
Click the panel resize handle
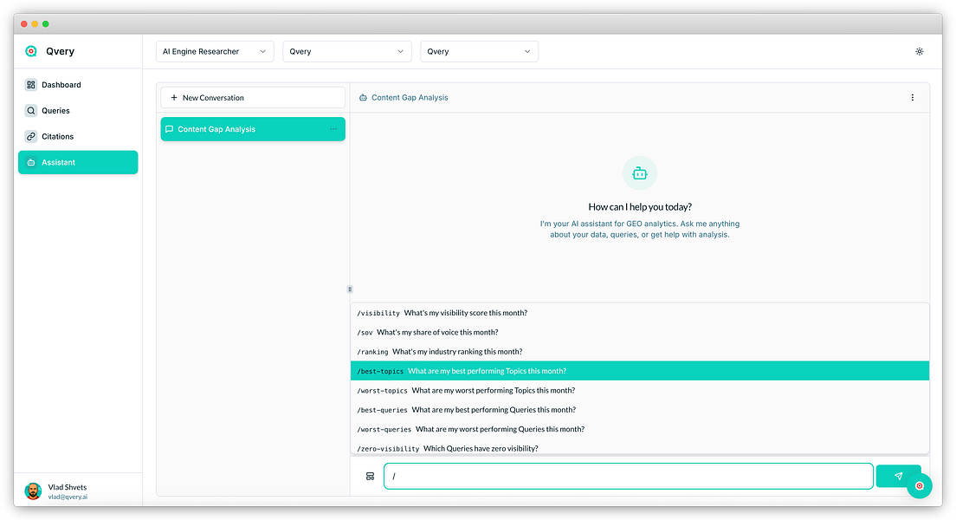[350, 289]
